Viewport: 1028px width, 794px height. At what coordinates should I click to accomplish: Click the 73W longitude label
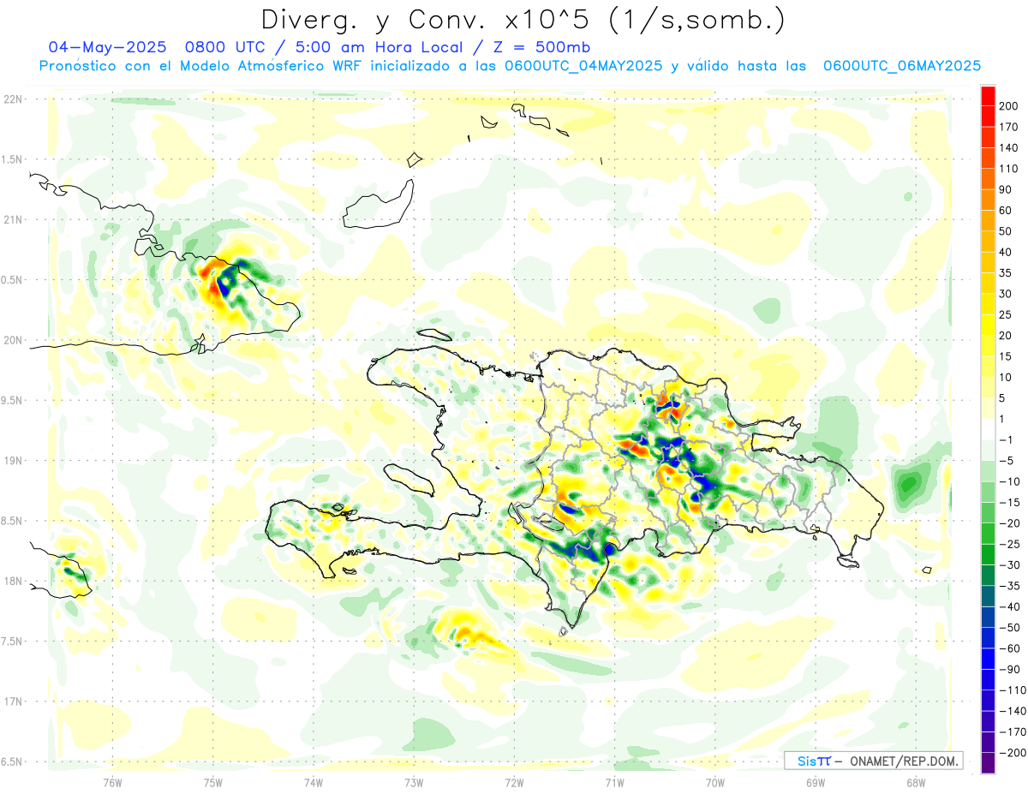tap(414, 782)
